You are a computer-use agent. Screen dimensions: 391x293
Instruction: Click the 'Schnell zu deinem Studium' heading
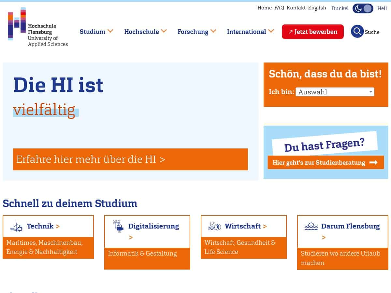pos(70,203)
